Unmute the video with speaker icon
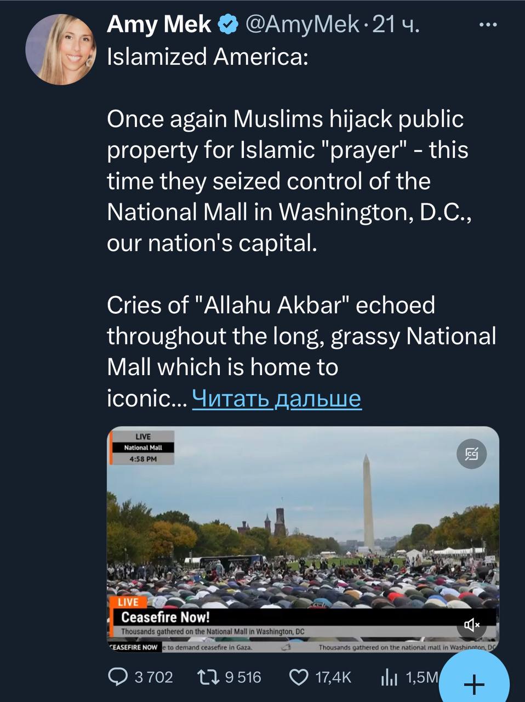 tap(472, 625)
